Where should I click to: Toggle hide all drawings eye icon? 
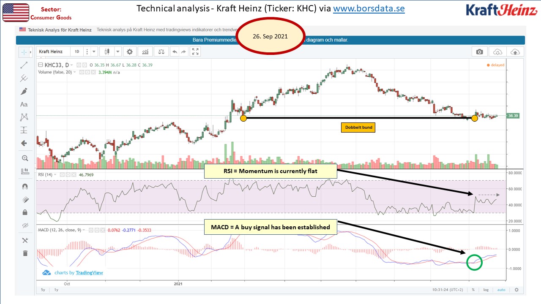point(25,225)
